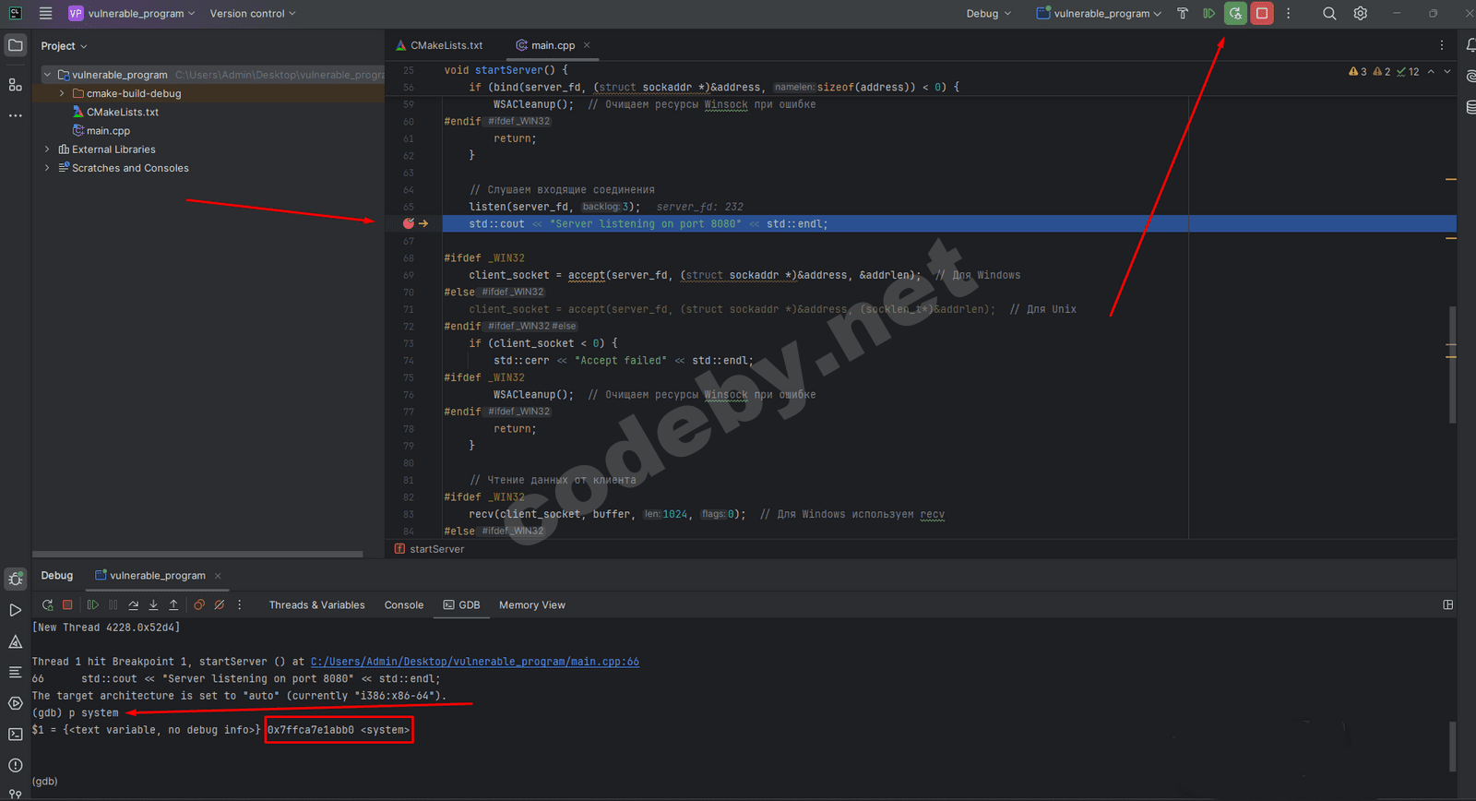Image resolution: width=1476 pixels, height=801 pixels.
Task: Click Step Into icon in debug toolbar
Action: [x=153, y=605]
